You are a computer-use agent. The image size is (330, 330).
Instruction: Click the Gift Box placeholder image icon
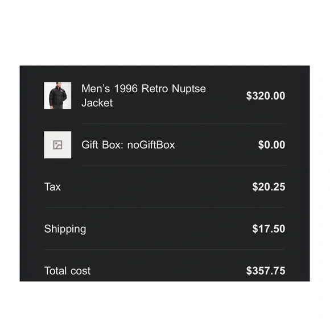57,145
